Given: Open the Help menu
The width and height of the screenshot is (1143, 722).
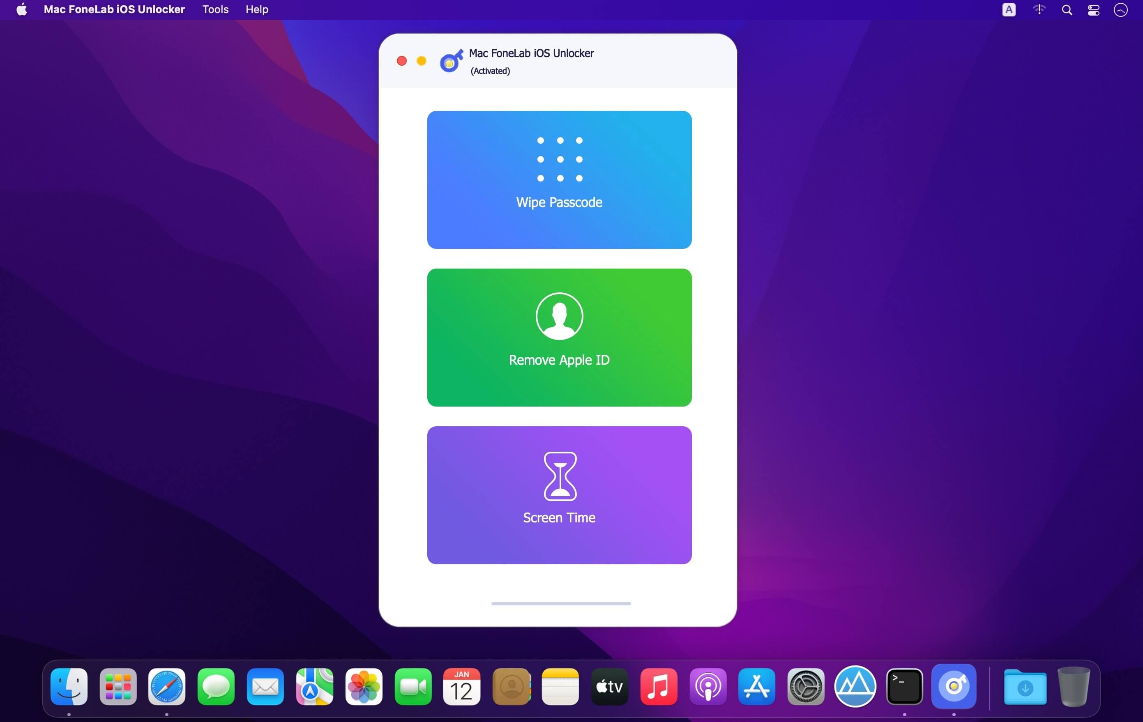Looking at the screenshot, I should (x=256, y=9).
